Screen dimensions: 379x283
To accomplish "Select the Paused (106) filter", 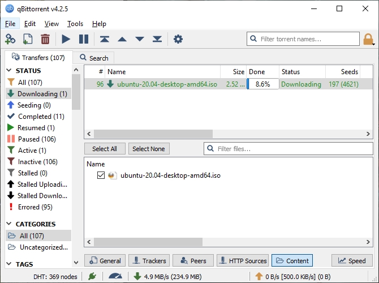I will pos(38,139).
